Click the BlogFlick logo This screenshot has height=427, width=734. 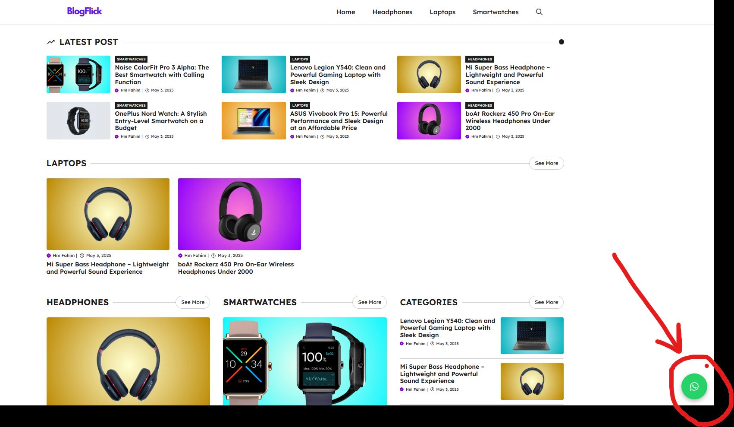point(85,11)
